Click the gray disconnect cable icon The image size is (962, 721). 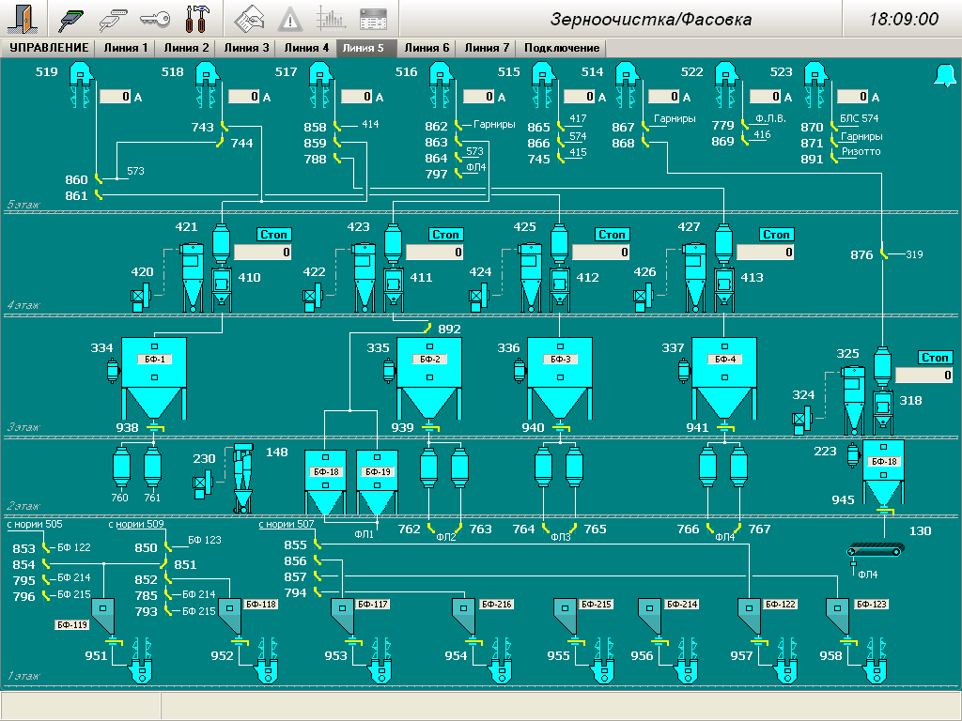click(x=114, y=18)
